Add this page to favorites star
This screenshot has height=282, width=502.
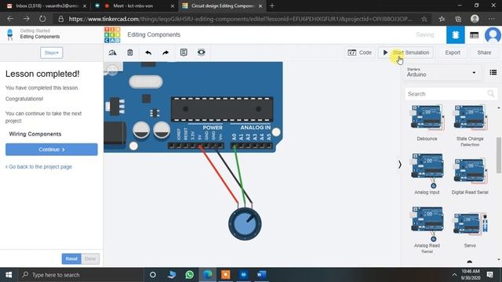pos(424,19)
